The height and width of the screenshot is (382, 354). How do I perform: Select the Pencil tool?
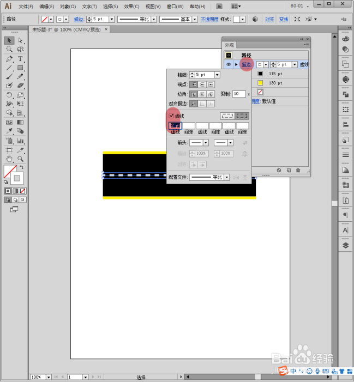20,76
